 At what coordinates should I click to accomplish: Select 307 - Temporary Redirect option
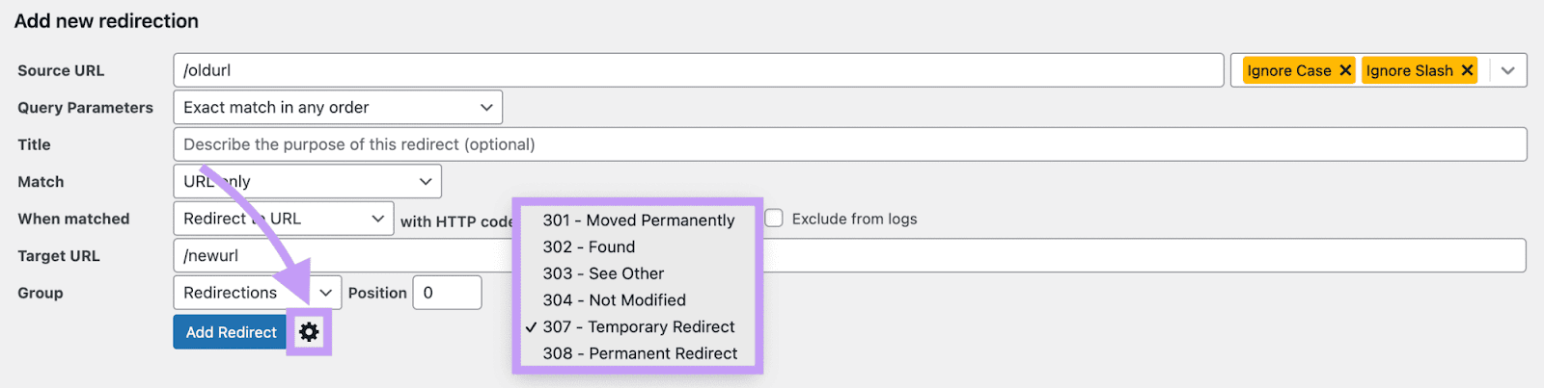pos(638,327)
